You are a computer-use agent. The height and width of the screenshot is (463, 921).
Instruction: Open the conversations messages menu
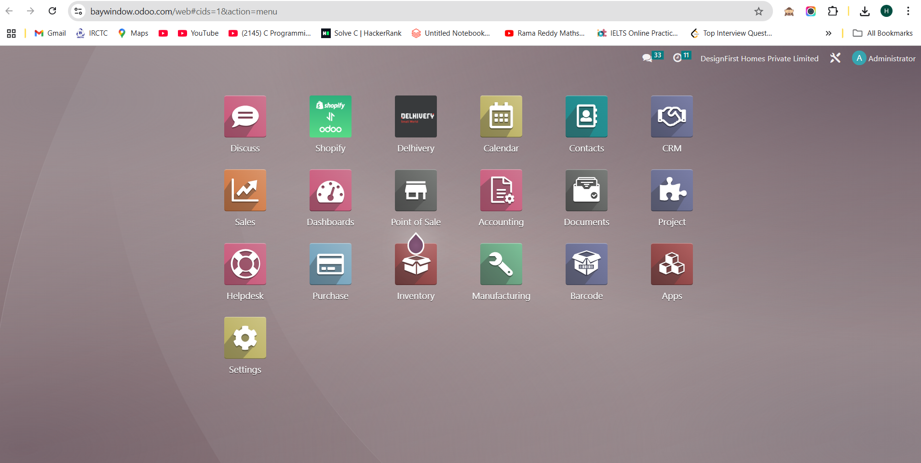(x=648, y=58)
